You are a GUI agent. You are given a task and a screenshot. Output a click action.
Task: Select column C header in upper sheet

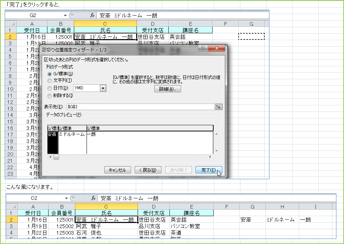(105, 24)
